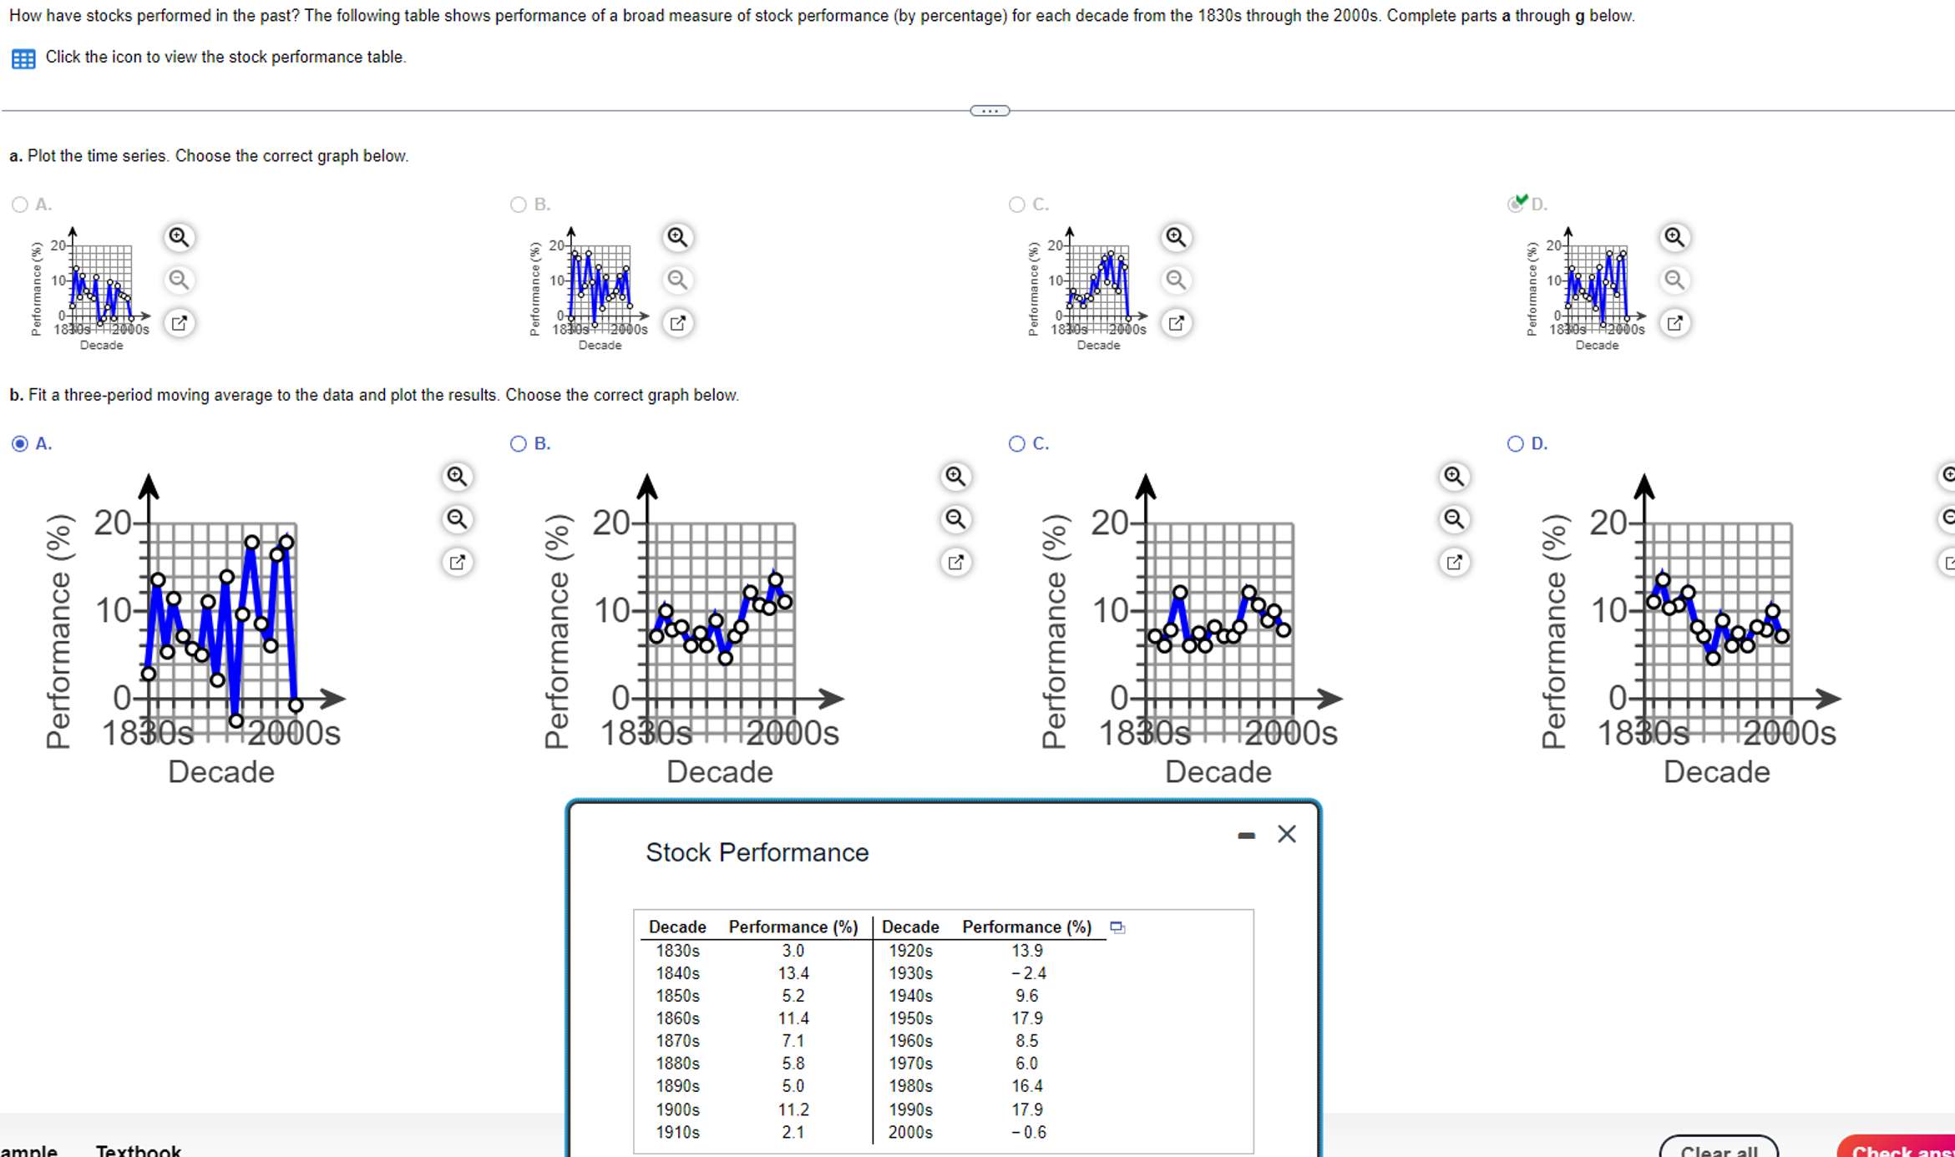The image size is (1955, 1157).
Task: Zoom out on part a graph D
Action: click(x=1674, y=280)
